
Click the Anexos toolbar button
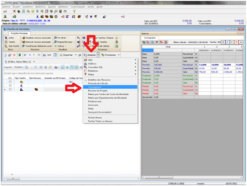click(x=90, y=55)
